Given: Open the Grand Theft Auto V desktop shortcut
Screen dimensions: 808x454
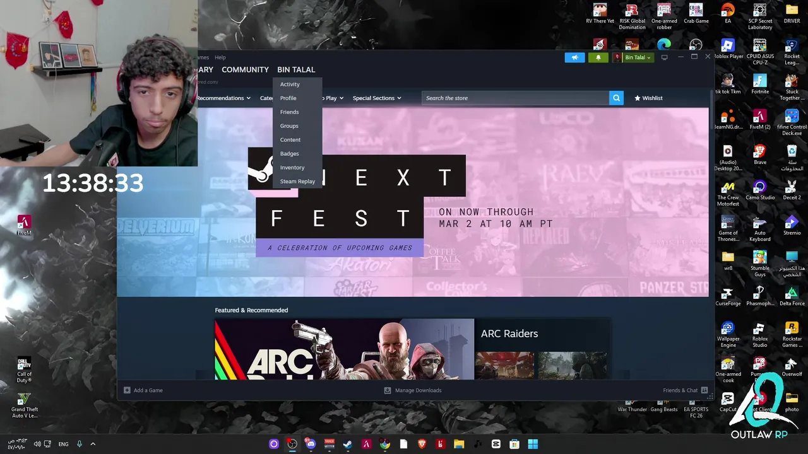Looking at the screenshot, I should point(24,405).
